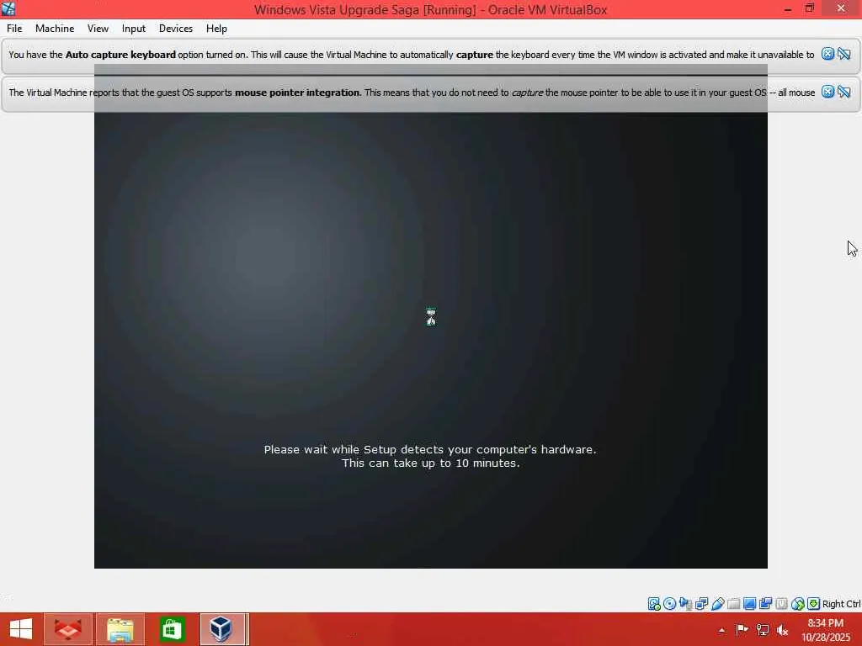Open the Devices menu
862x646 pixels.
click(x=176, y=29)
